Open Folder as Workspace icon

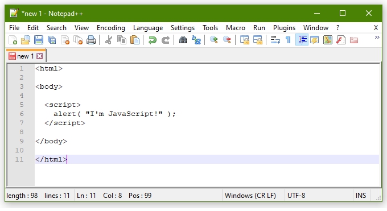click(x=354, y=40)
